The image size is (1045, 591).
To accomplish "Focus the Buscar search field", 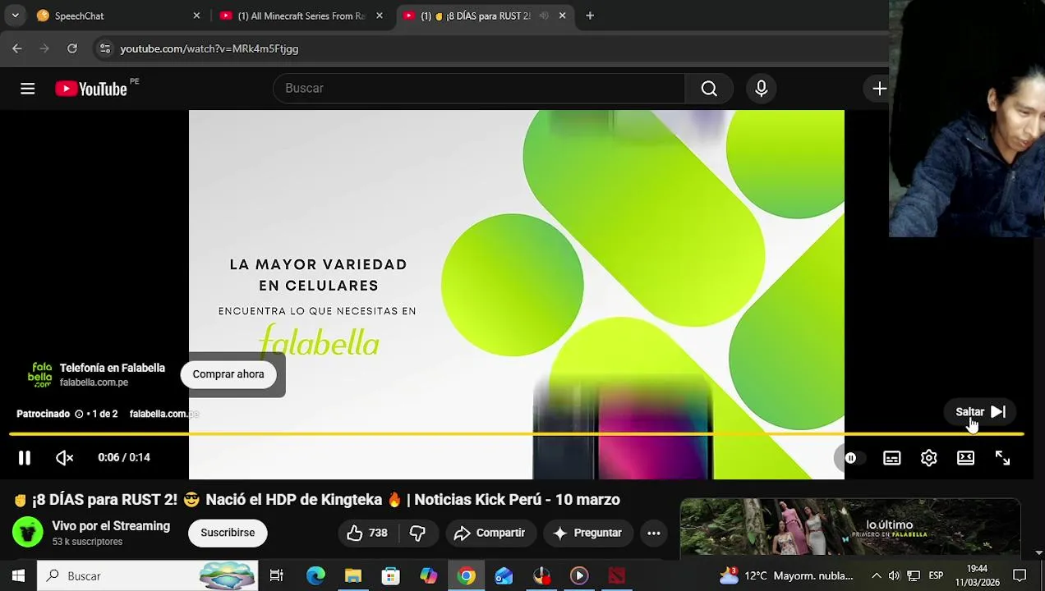I will coord(479,89).
